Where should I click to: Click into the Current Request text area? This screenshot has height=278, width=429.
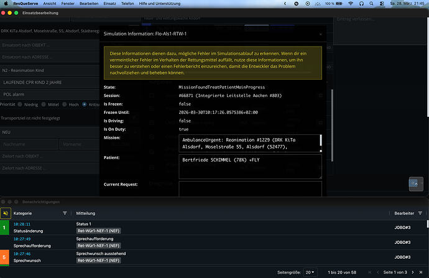click(250, 189)
